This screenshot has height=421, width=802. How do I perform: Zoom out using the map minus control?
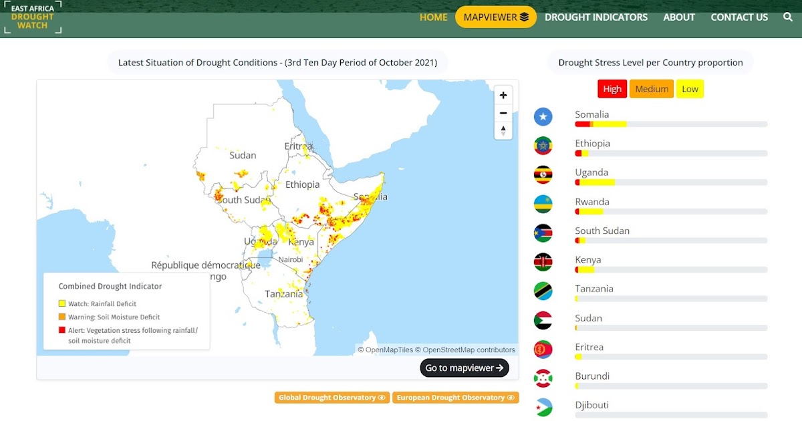tap(503, 112)
